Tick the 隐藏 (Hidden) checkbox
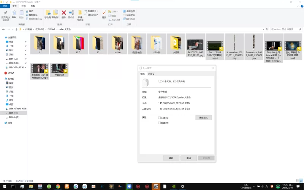Viewport: 304px width, 190px height. pyautogui.click(x=159, y=123)
